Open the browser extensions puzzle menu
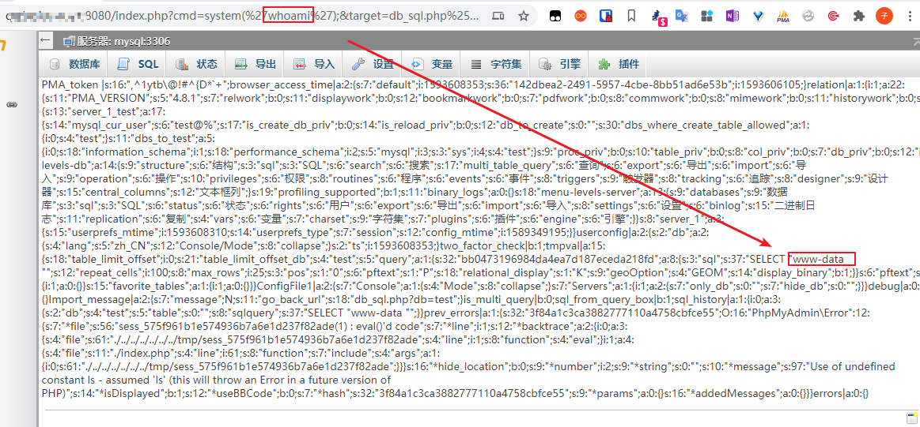The width and height of the screenshot is (920, 427). click(x=859, y=15)
